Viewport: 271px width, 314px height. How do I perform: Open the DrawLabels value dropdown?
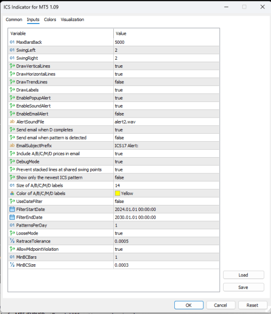point(166,90)
